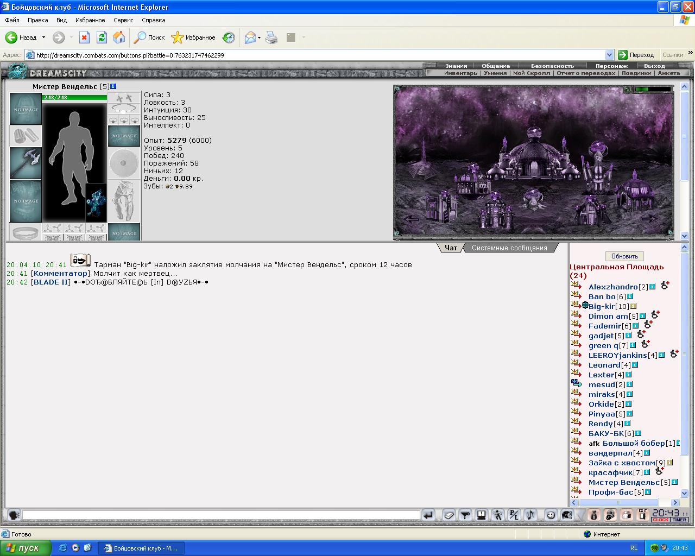This screenshot has width=695, height=556.
Task: Click IE Print toolbar icon
Action: (x=271, y=37)
